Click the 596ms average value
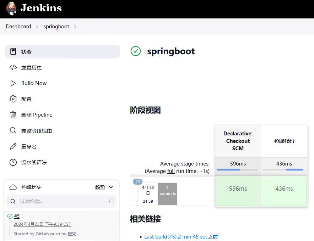The height and width of the screenshot is (241, 314). pos(238,164)
